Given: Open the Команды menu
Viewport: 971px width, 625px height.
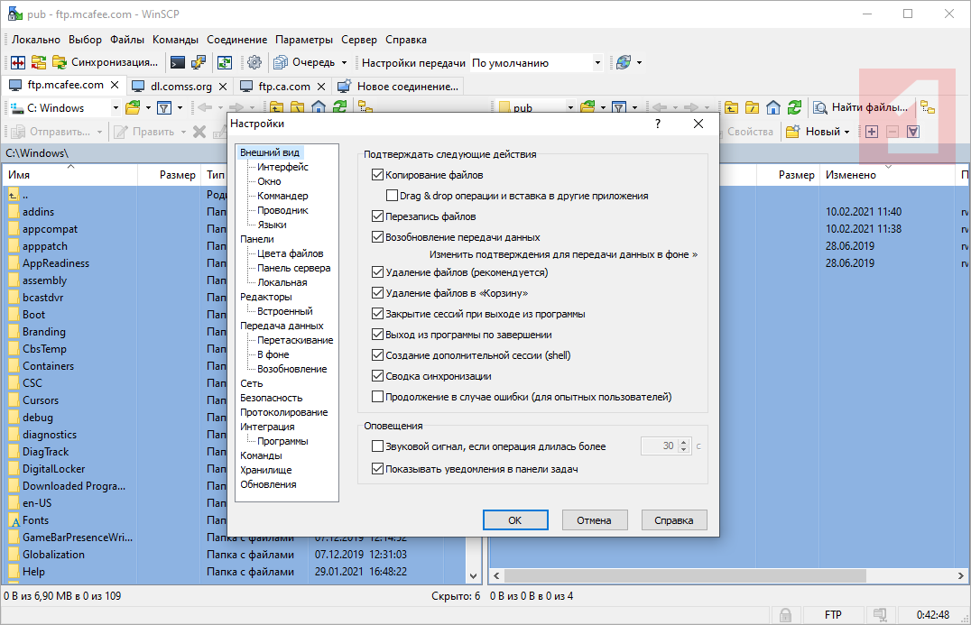Looking at the screenshot, I should 175,40.
